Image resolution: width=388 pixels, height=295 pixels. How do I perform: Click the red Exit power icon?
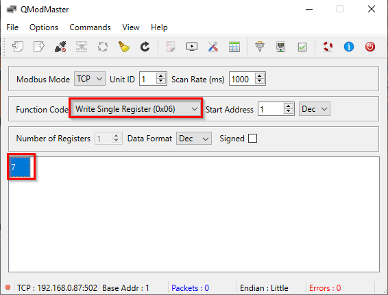pos(370,47)
